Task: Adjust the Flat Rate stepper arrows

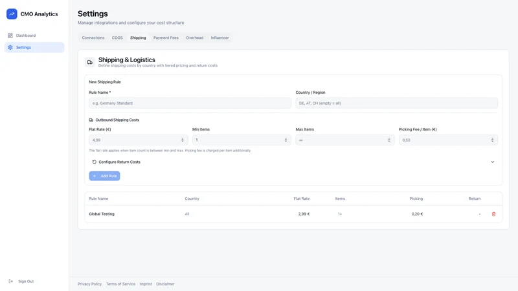Action: pyautogui.click(x=183, y=140)
